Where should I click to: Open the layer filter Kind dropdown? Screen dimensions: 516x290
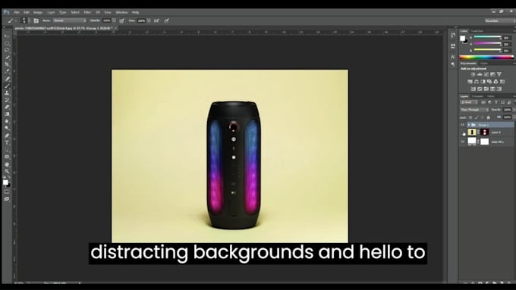[469, 102]
